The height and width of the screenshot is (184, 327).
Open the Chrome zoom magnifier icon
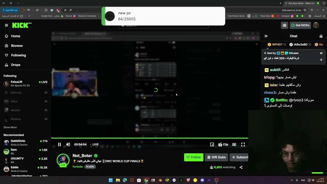tap(70, 10)
